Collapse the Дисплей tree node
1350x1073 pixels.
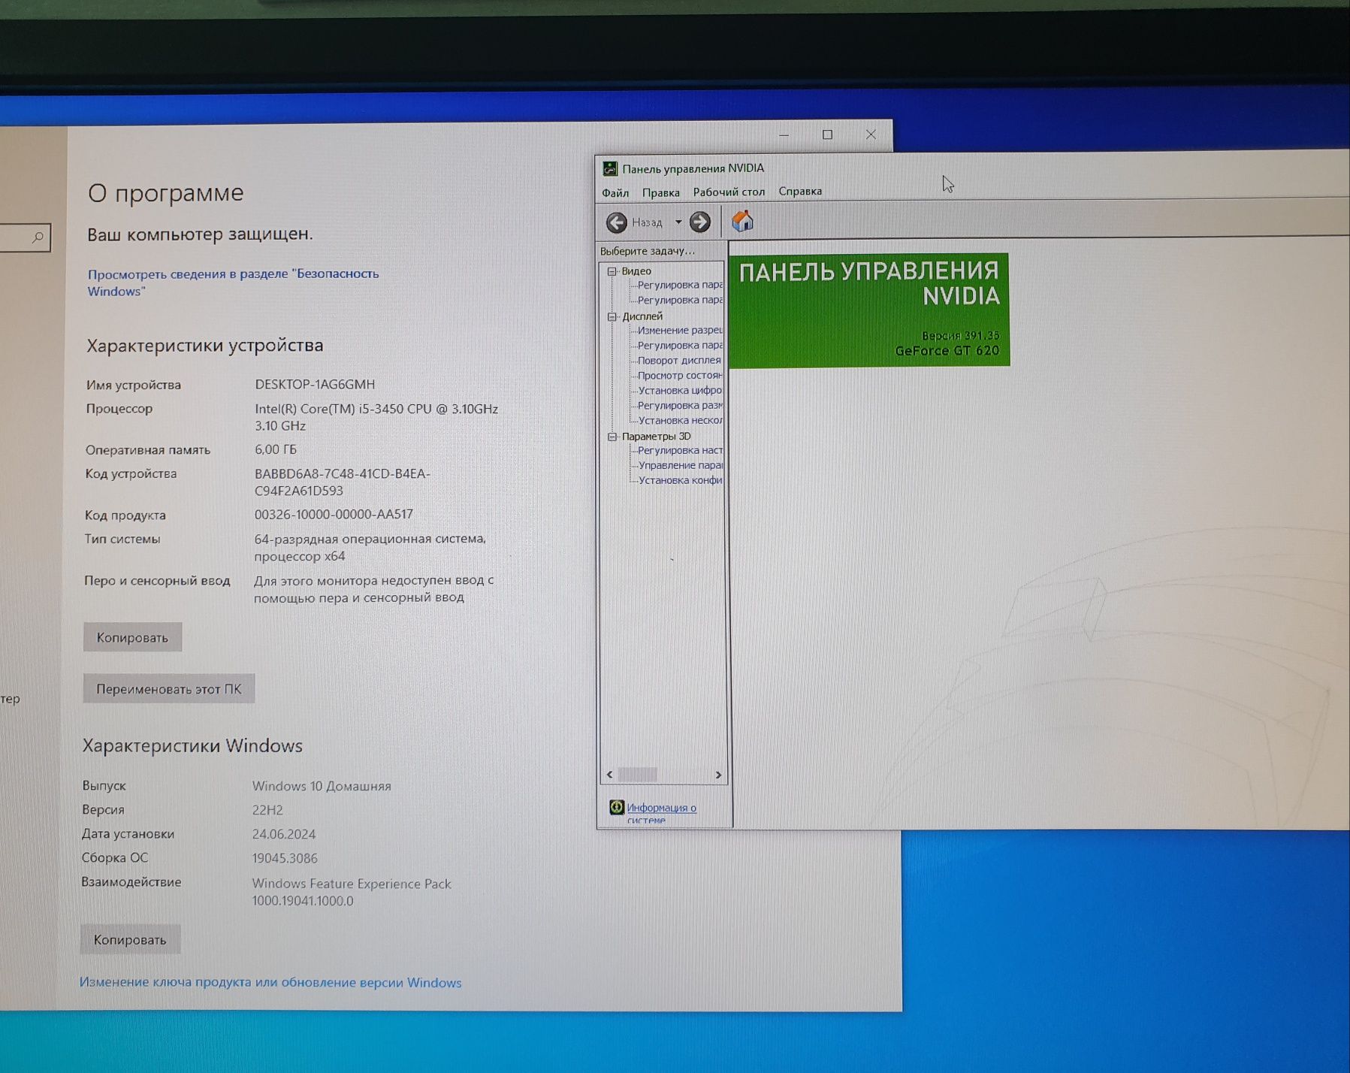tap(612, 316)
